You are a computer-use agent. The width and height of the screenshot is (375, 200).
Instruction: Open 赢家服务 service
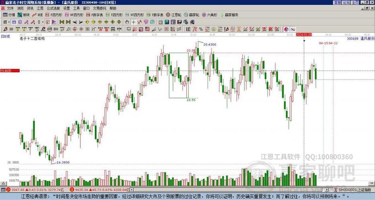point(229,15)
